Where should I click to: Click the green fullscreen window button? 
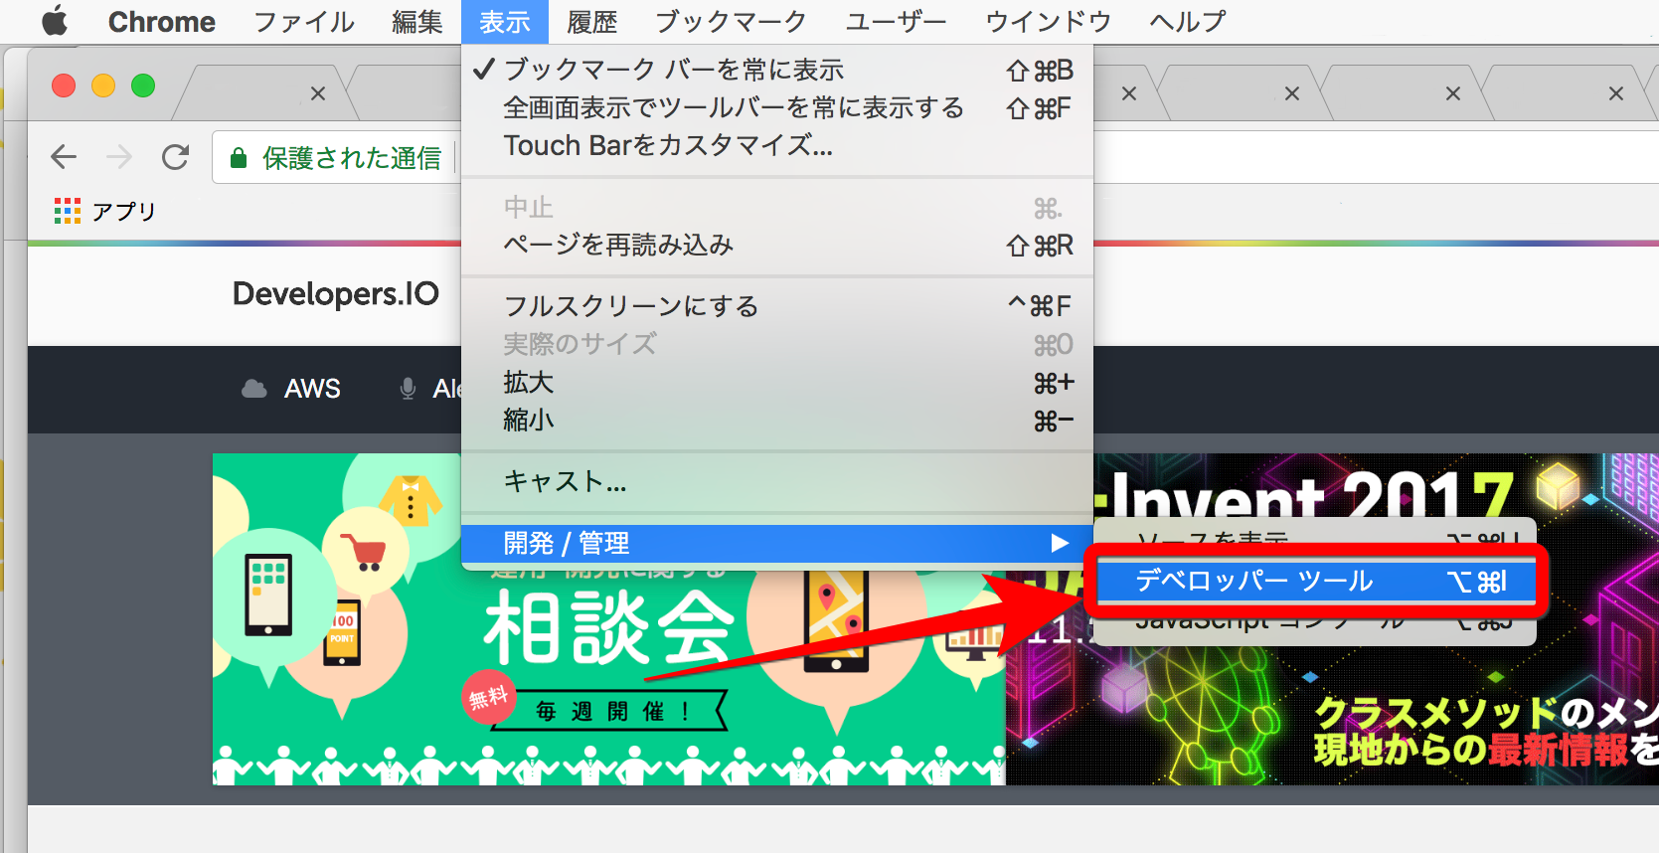[143, 85]
